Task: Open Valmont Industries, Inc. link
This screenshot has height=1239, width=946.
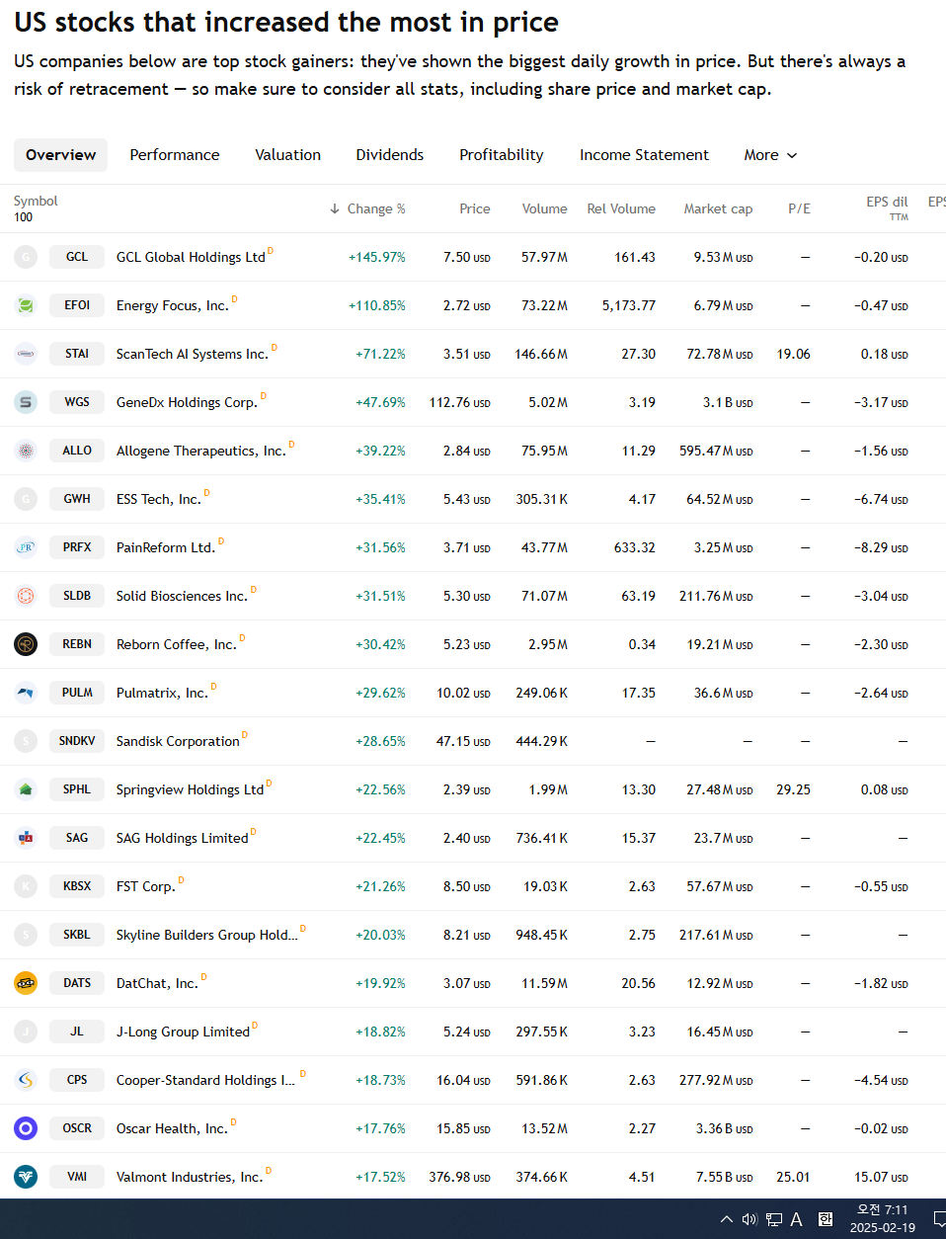Action: [x=190, y=1177]
